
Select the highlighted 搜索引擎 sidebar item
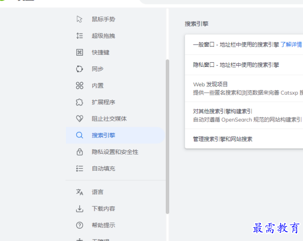pyautogui.click(x=115, y=135)
